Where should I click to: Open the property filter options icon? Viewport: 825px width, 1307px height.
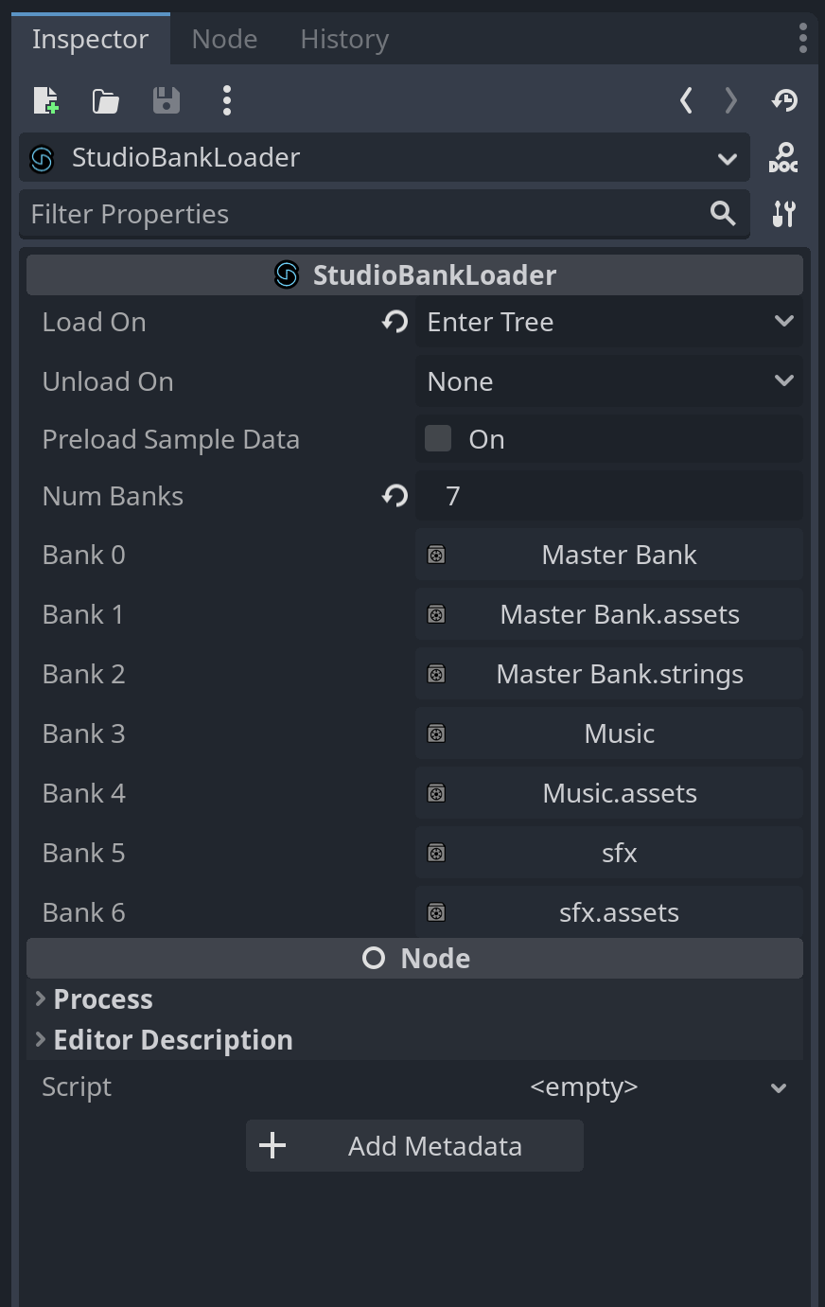783,214
